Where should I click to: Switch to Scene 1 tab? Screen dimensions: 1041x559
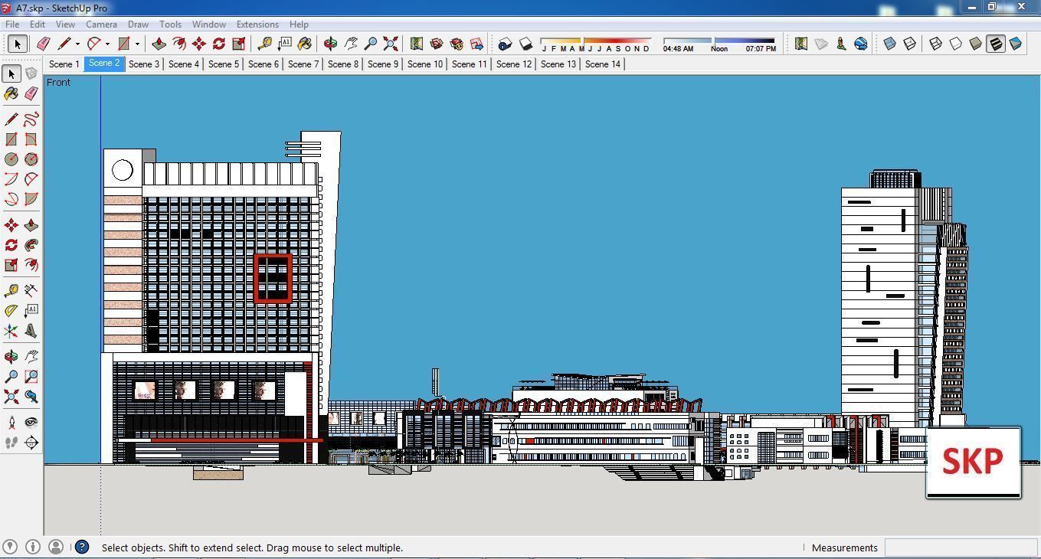coord(64,64)
